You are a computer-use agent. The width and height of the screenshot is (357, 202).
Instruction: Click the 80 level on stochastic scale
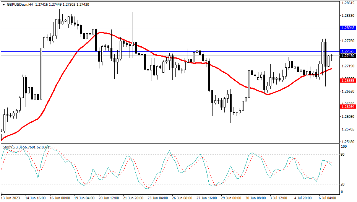click(x=344, y=155)
